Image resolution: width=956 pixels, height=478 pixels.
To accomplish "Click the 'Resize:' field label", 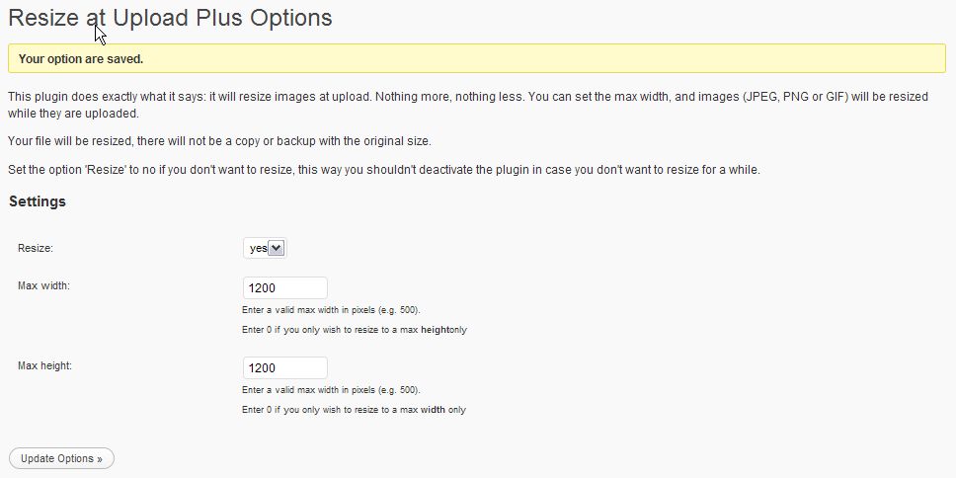I will click(36, 248).
